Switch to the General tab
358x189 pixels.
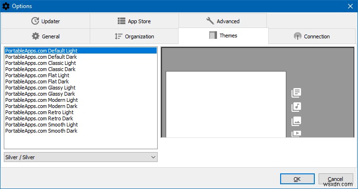[46, 36]
